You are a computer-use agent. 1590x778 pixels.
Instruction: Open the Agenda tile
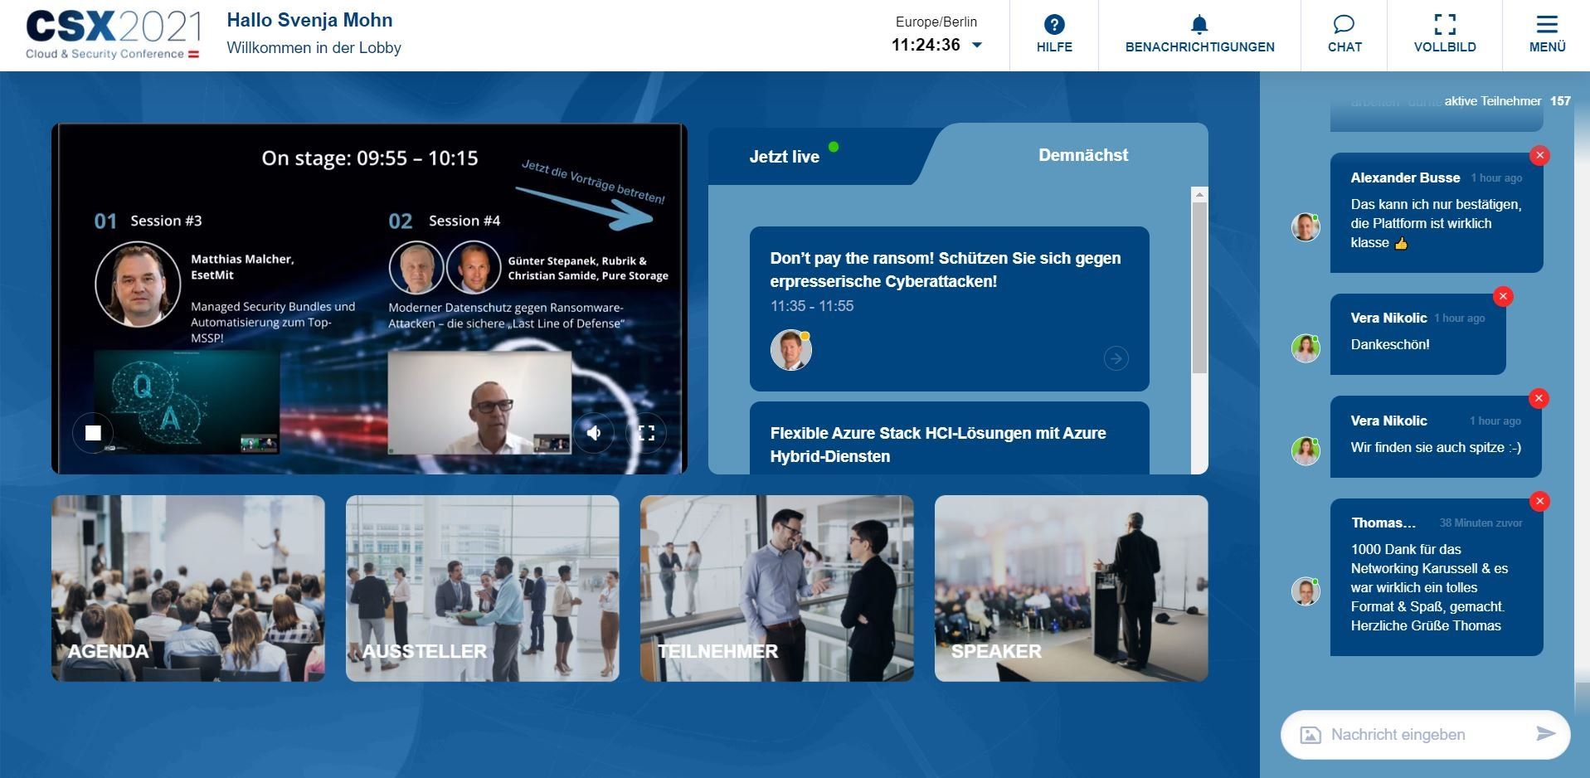coord(188,588)
